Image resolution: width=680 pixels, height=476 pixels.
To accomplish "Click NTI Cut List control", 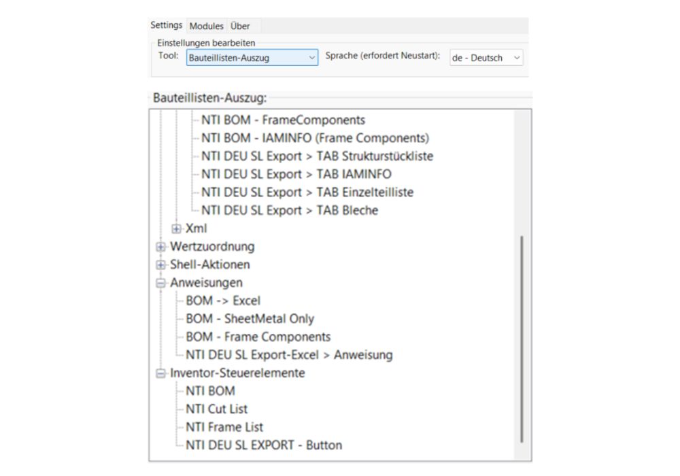I will [x=216, y=409].
